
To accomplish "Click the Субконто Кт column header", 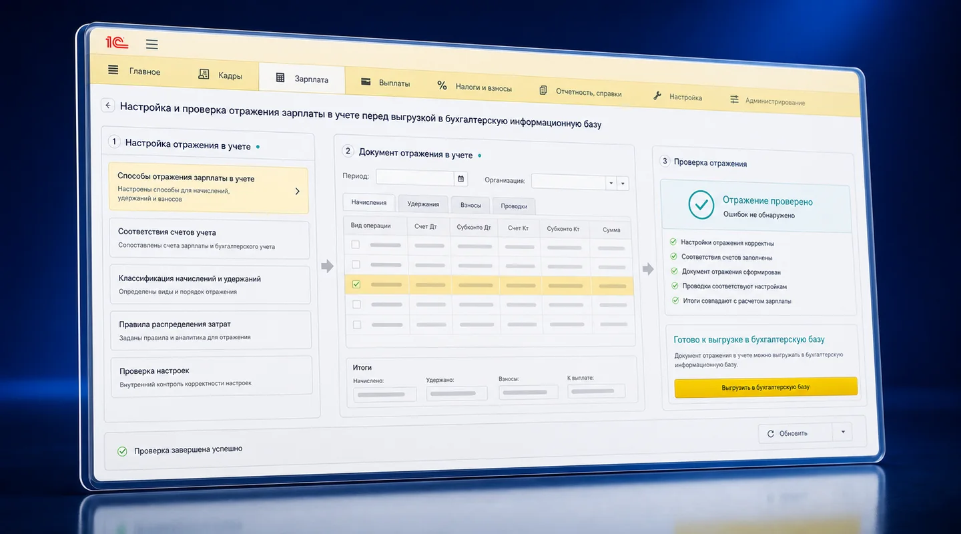I will (x=563, y=229).
